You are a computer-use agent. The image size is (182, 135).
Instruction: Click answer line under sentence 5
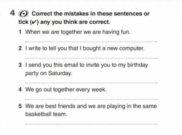91,124
